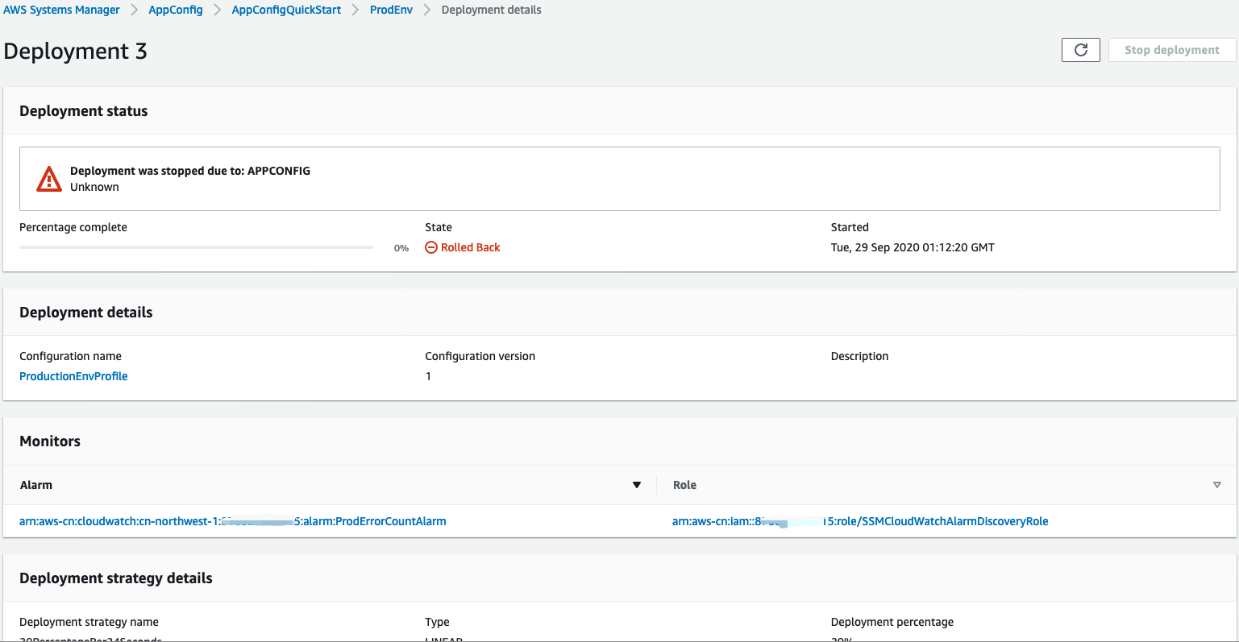
Task: Sort by Role column arrow
Action: tap(1217, 485)
